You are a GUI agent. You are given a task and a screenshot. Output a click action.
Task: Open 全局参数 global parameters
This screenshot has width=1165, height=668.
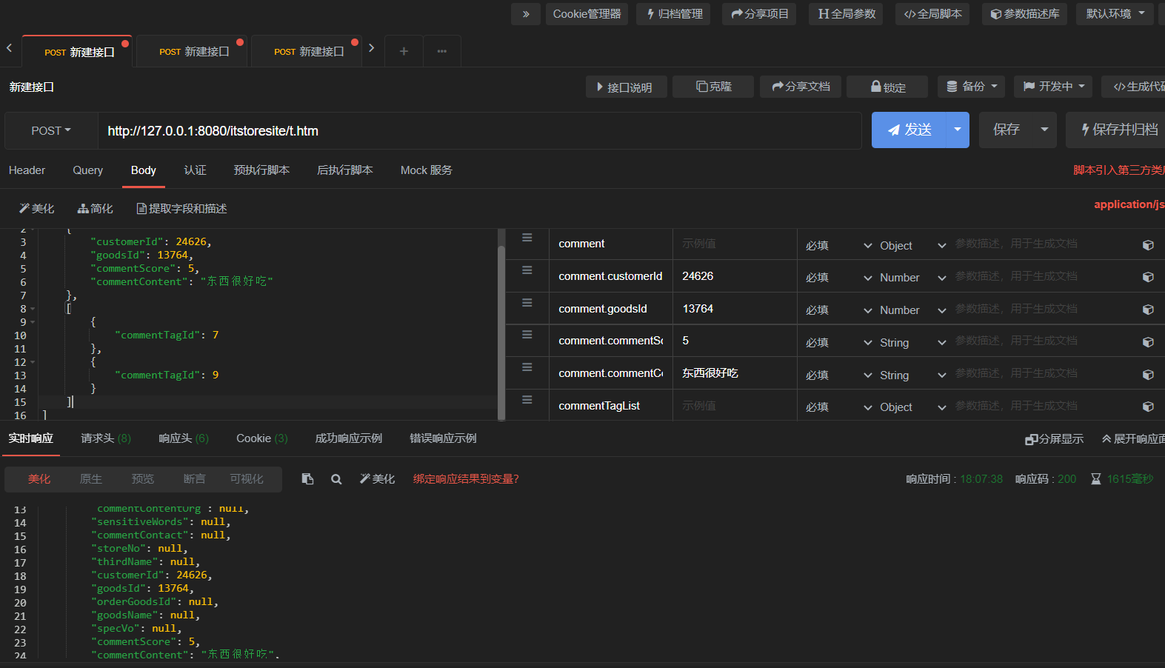[x=847, y=14]
